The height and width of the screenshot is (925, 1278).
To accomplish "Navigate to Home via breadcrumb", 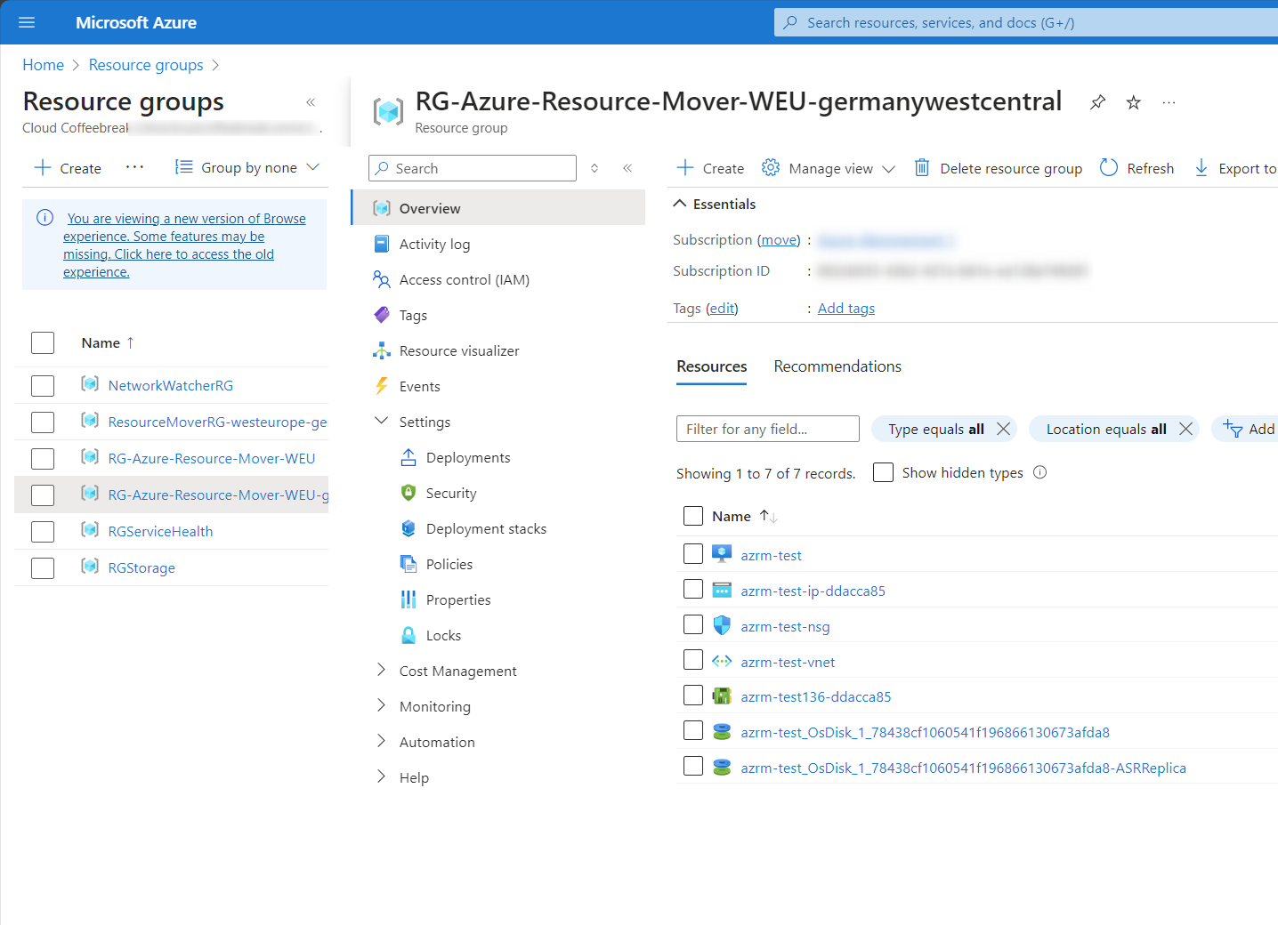I will point(43,64).
